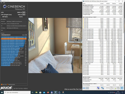Select the Intel Core i7-7700K ranking row
This screenshot has width=125, height=94.
pos(14,46)
